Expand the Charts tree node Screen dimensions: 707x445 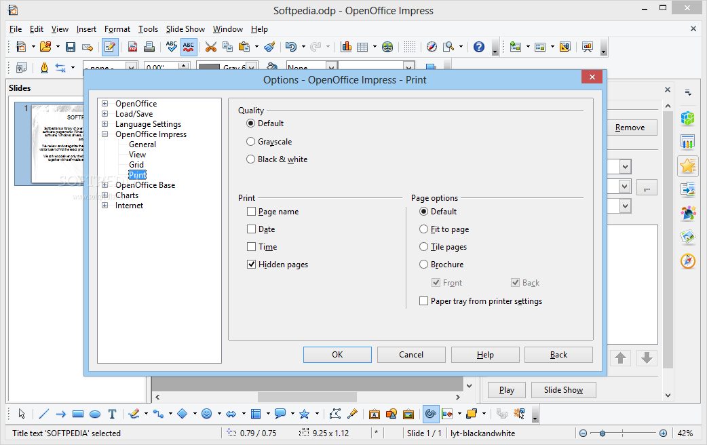tap(104, 195)
